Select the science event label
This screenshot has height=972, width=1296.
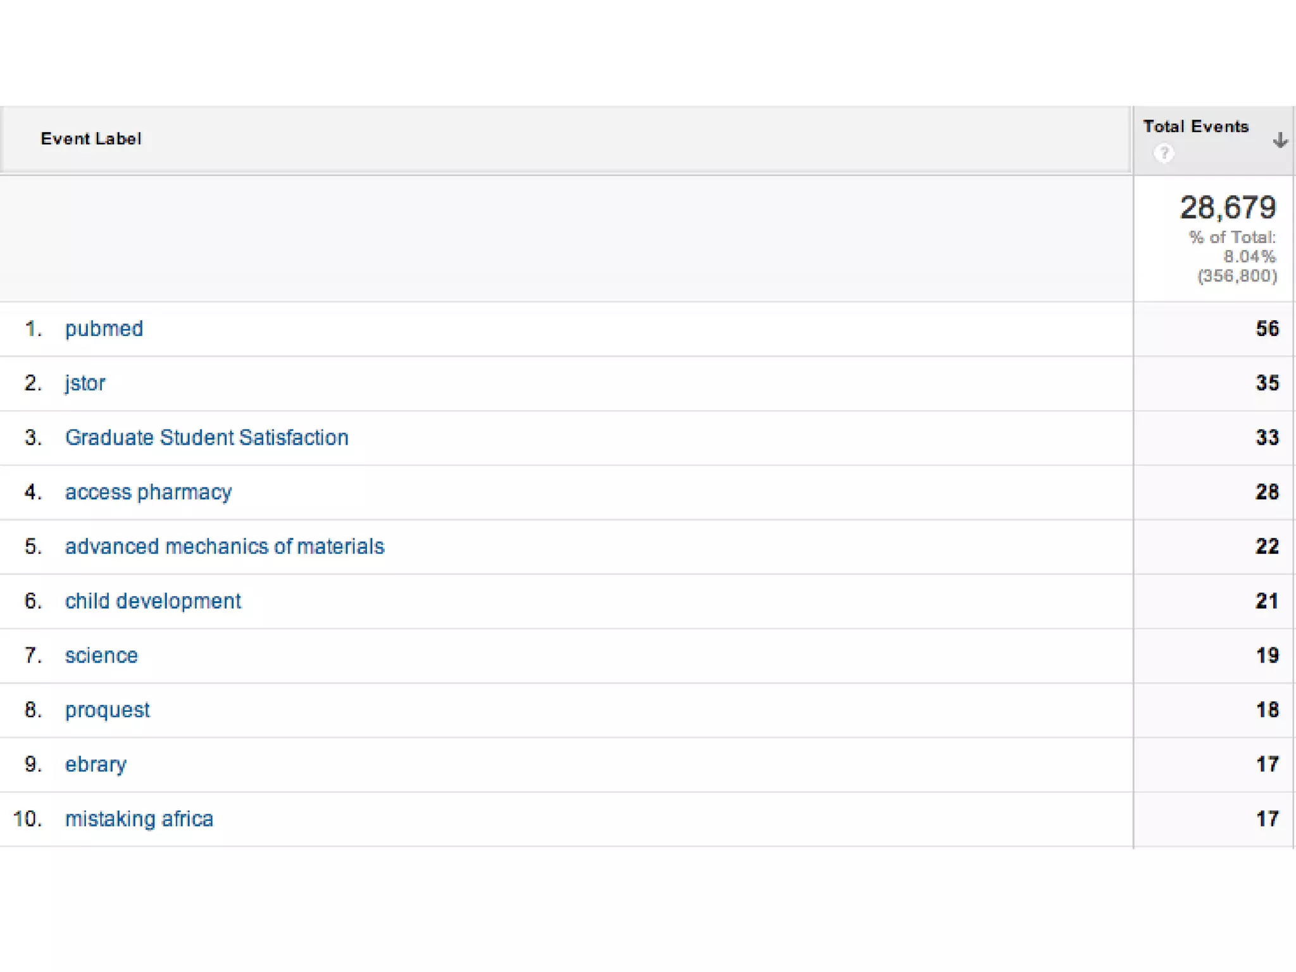pyautogui.click(x=101, y=656)
